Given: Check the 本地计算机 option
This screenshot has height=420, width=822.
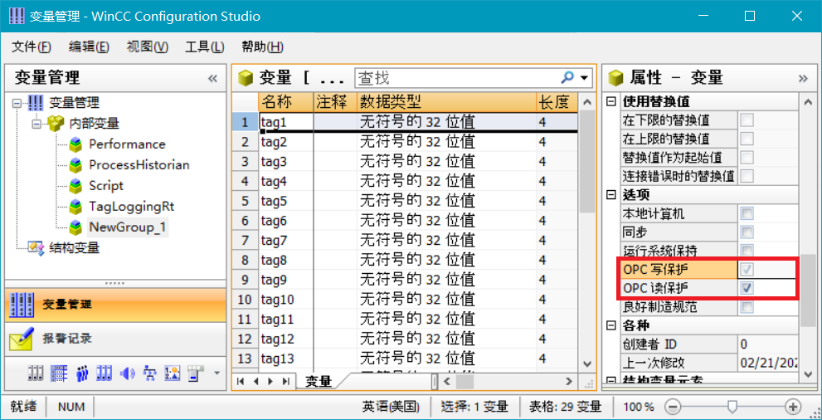Looking at the screenshot, I should [x=747, y=213].
